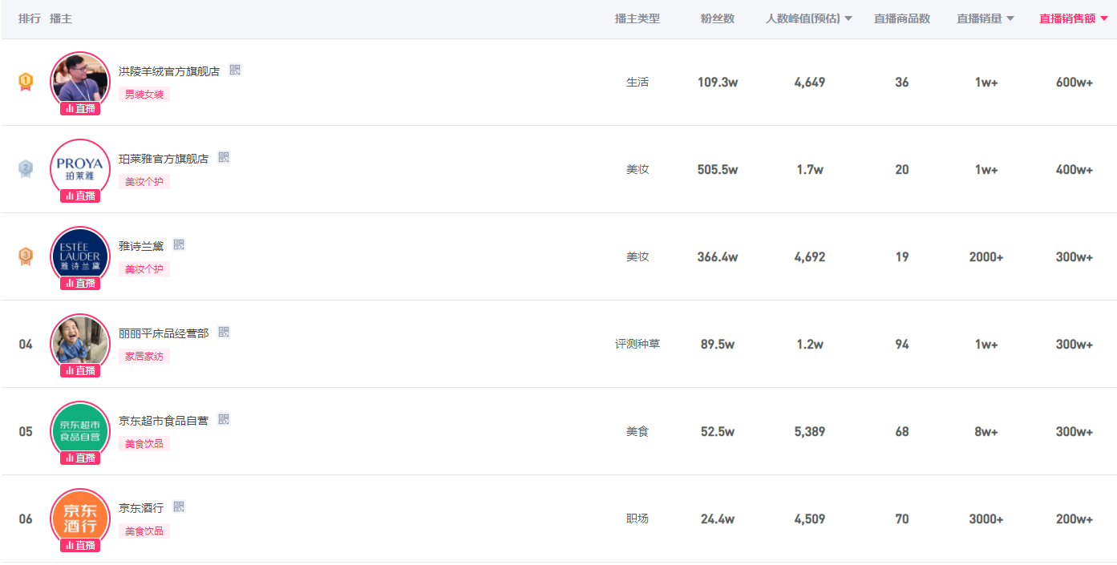1117x565 pixels.
Task: Click the gold first-place medal icon
Action: coord(26,82)
